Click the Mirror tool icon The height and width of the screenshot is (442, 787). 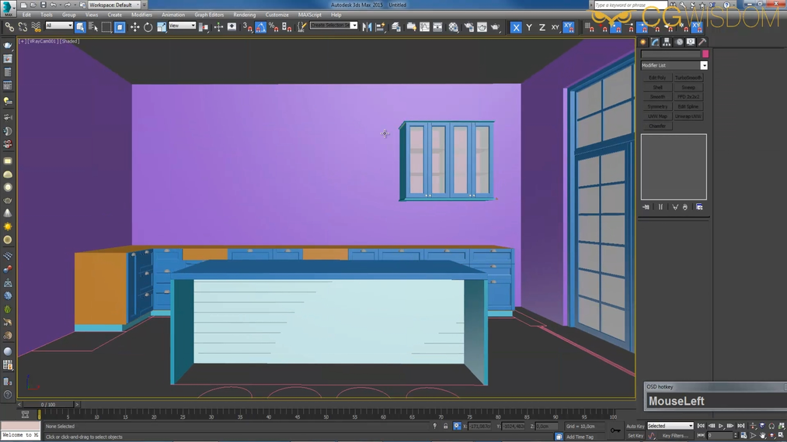pyautogui.click(x=367, y=27)
